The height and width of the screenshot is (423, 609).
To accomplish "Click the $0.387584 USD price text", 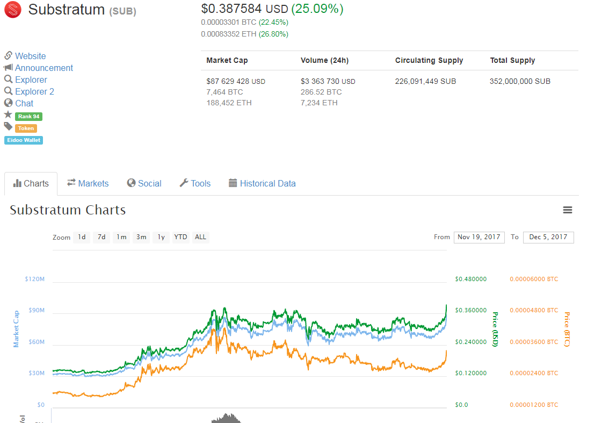I will click(245, 9).
